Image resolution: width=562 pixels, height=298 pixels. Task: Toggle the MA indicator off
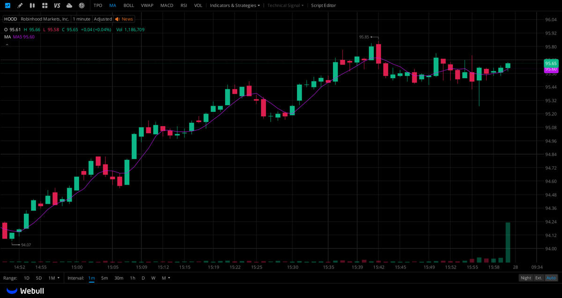pyautogui.click(x=112, y=6)
